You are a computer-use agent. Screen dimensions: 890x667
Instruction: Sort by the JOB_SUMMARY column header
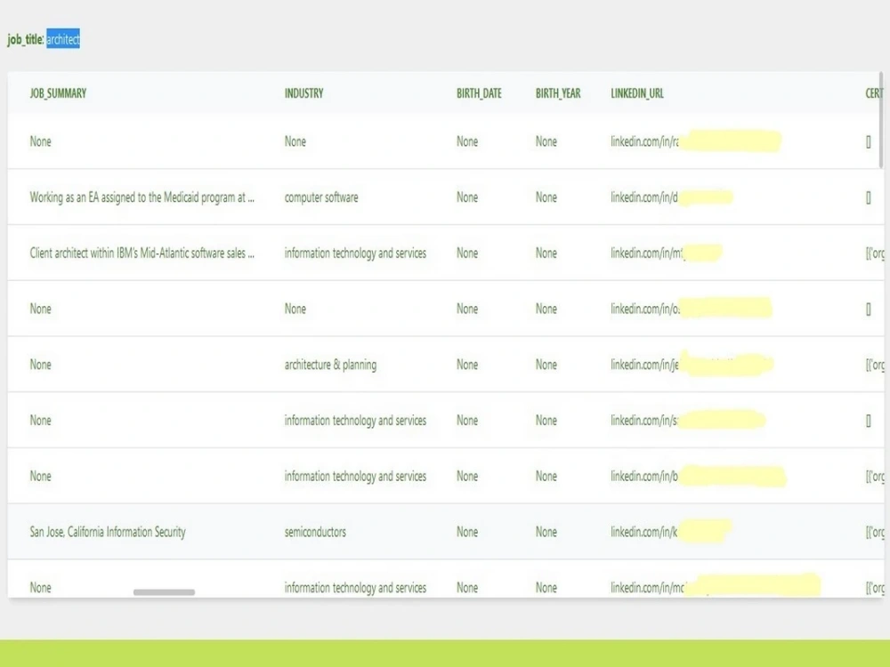coord(58,93)
